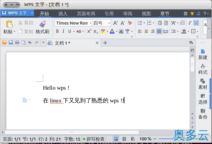
Task: Click the 100 % zoom level
Action: [x=145, y=139]
